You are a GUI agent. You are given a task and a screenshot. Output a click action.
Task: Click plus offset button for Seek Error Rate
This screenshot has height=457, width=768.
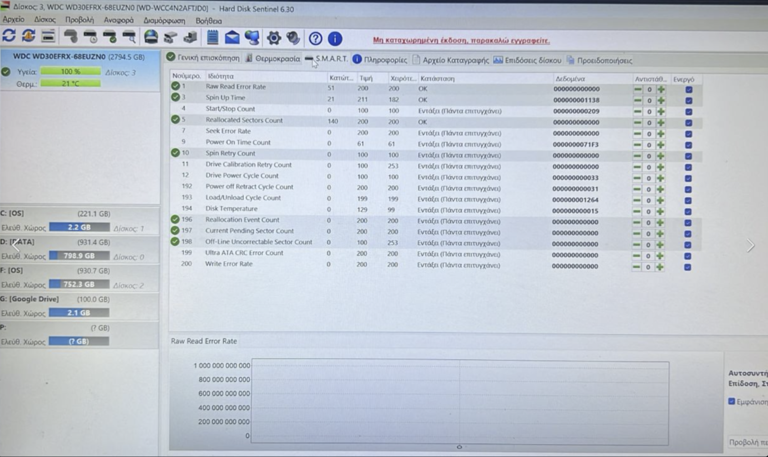pos(661,134)
